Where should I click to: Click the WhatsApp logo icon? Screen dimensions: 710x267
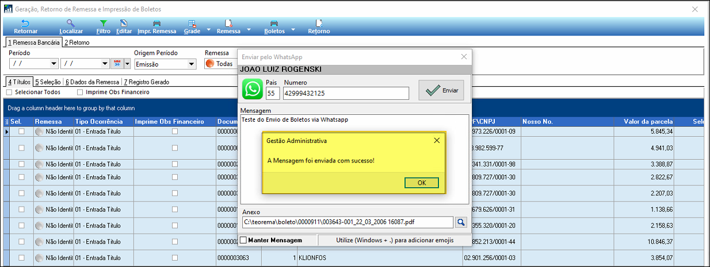click(x=253, y=90)
